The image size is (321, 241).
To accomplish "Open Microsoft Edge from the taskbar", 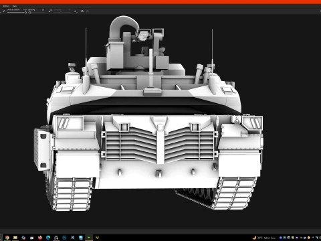I will [48, 238].
